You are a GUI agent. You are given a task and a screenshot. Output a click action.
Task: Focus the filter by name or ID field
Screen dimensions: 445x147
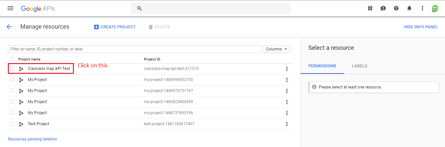click(134, 49)
